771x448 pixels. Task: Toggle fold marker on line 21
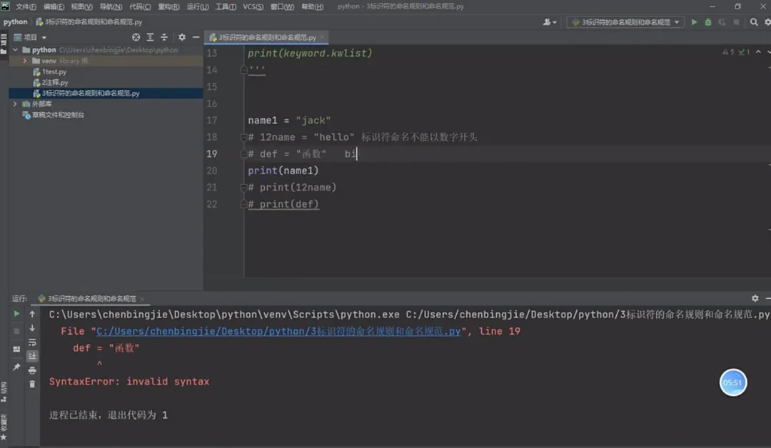click(243, 187)
